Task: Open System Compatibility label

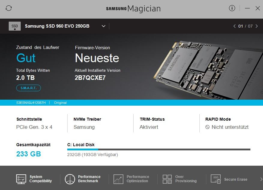Action: 41,179
